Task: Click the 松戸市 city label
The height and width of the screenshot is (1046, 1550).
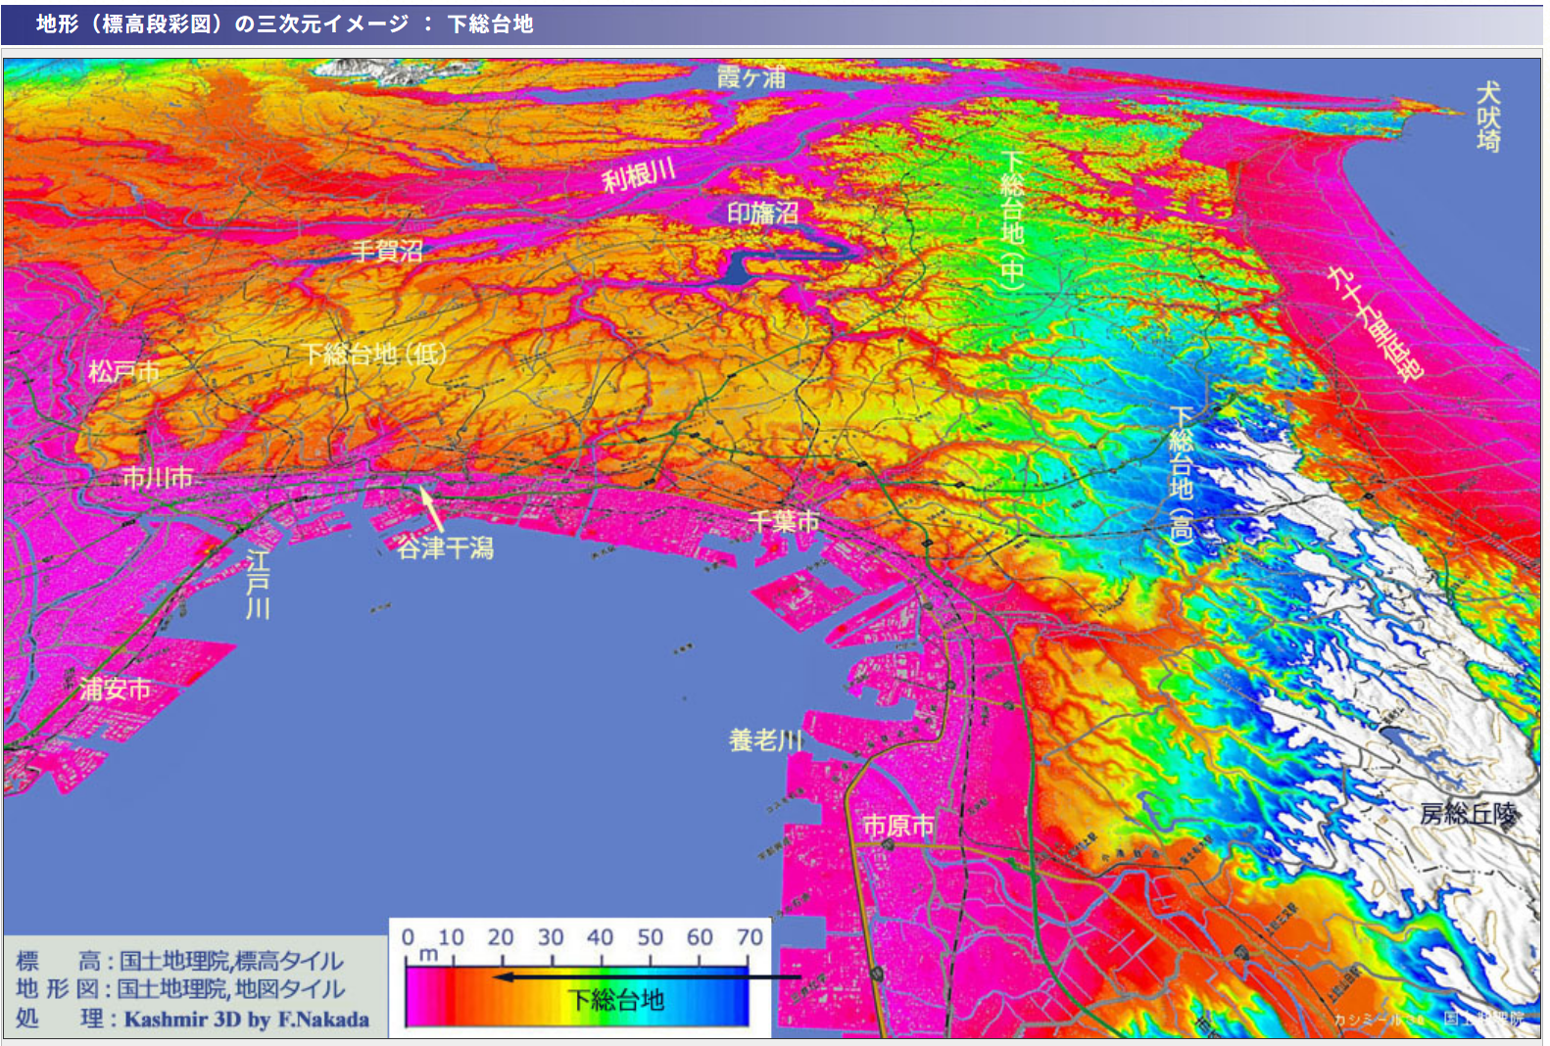Action: [123, 371]
